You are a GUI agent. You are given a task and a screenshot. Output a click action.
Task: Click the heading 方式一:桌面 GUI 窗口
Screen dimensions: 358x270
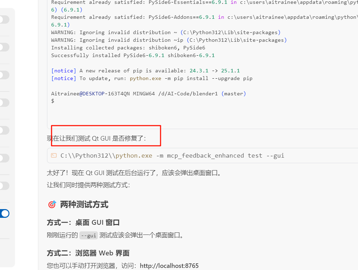(x=83, y=222)
